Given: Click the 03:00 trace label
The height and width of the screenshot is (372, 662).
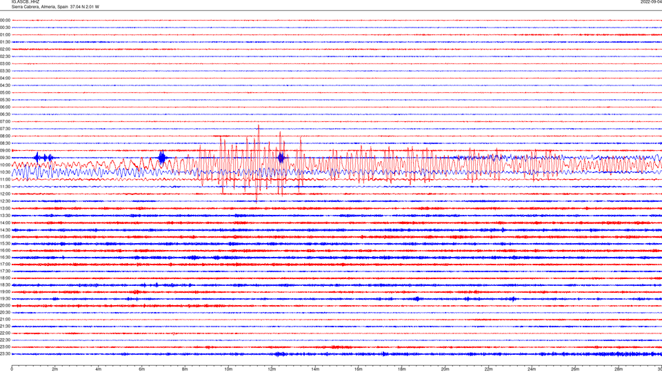Looking at the screenshot, I should point(5,63).
